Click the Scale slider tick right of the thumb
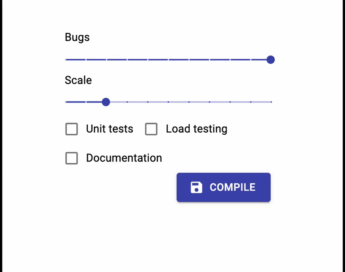Screen dimensions: 345x272 click(127, 102)
